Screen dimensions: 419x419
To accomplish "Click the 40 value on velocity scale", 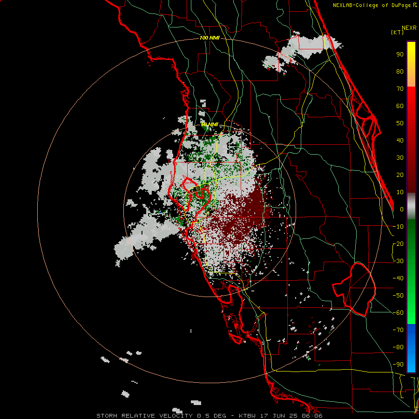I will click(x=400, y=140).
